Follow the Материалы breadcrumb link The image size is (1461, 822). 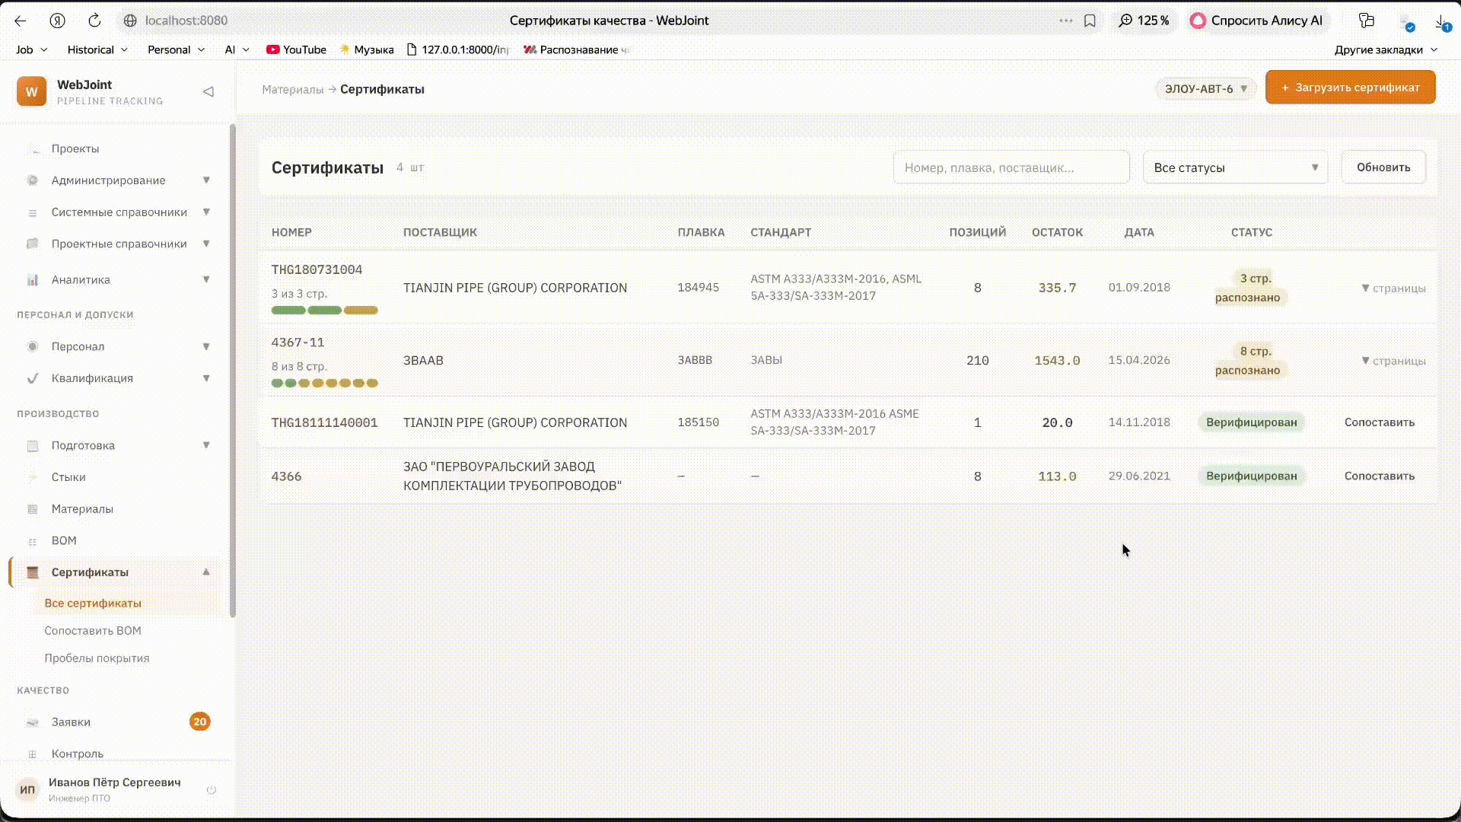point(292,90)
